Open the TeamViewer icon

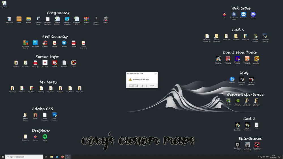click(243, 15)
